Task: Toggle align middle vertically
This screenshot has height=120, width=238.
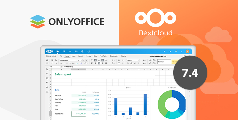Action: click(x=95, y=60)
